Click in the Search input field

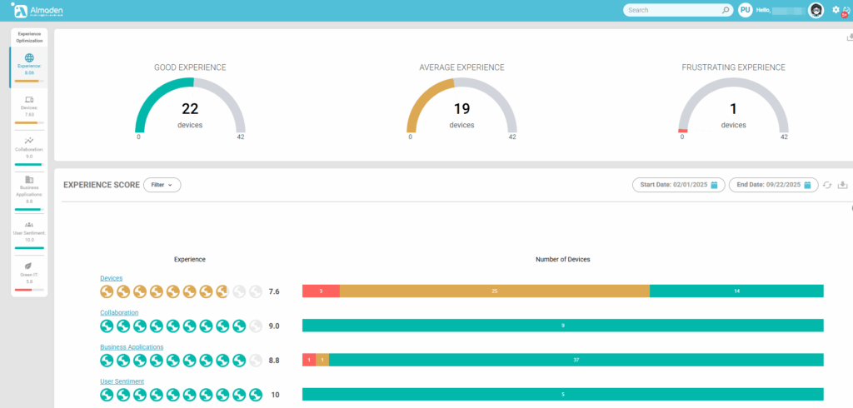(671, 10)
